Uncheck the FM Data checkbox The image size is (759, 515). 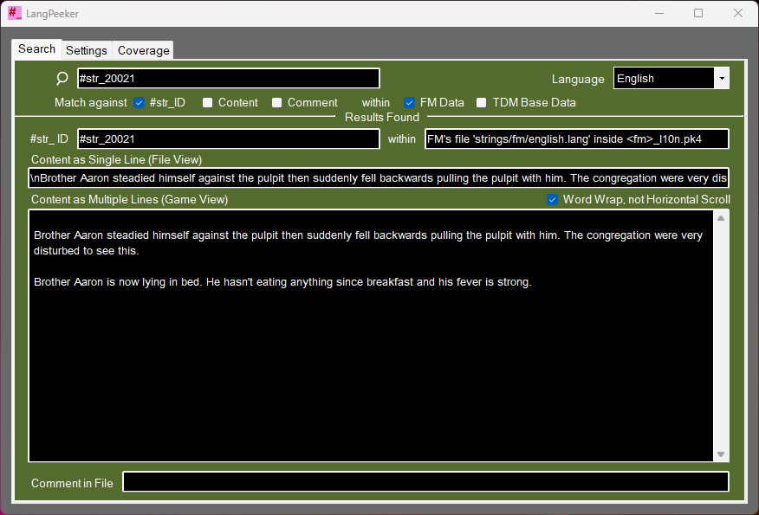410,102
